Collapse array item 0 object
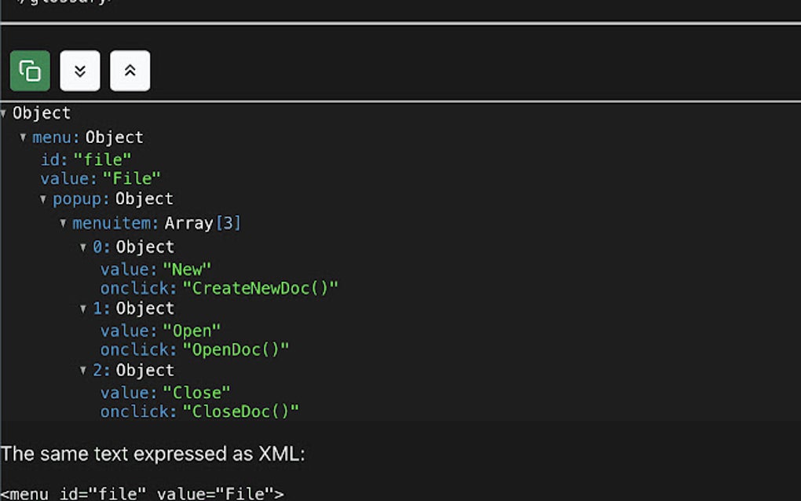The width and height of the screenshot is (801, 501). pos(83,247)
